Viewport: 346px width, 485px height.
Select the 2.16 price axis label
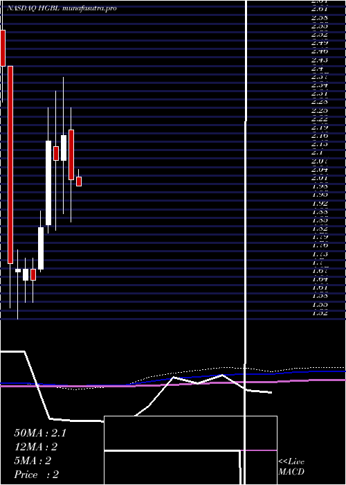[320, 135]
